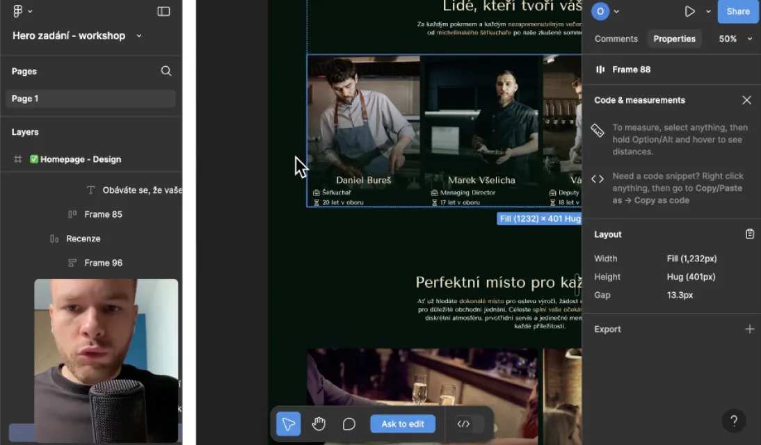Select the Frame 85 layer

click(x=103, y=214)
